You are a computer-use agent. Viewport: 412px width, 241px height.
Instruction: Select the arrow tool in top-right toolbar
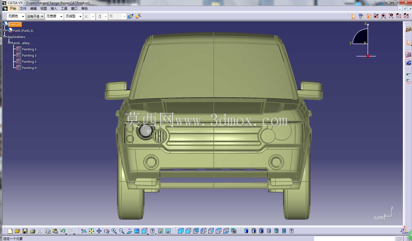point(354,16)
